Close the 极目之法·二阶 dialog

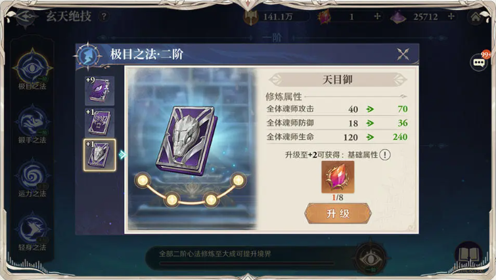point(403,55)
